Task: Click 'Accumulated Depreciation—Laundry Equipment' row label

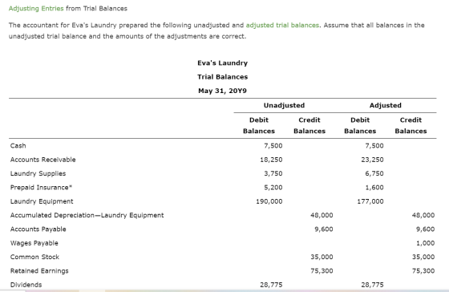Action: click(x=87, y=215)
